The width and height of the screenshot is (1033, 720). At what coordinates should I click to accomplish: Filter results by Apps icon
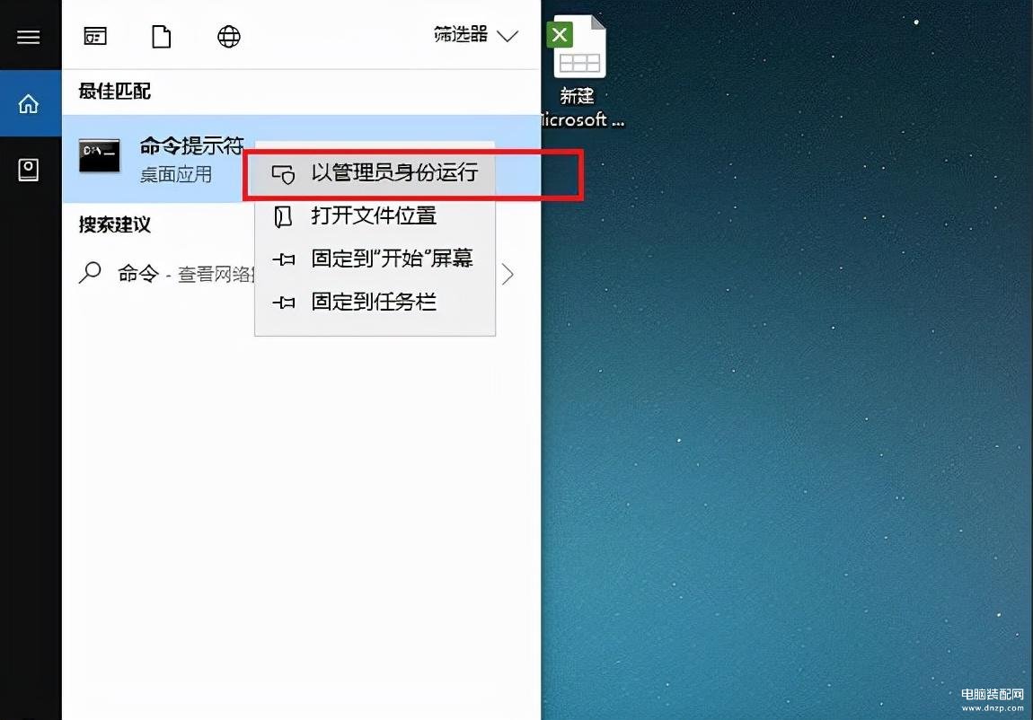tap(95, 36)
